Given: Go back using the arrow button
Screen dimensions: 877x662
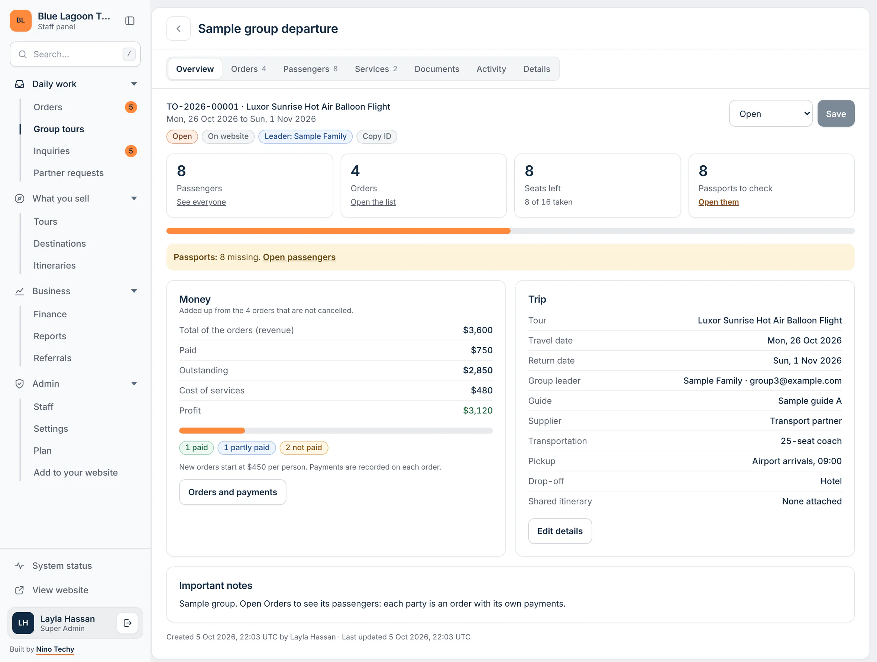Looking at the screenshot, I should pos(178,29).
